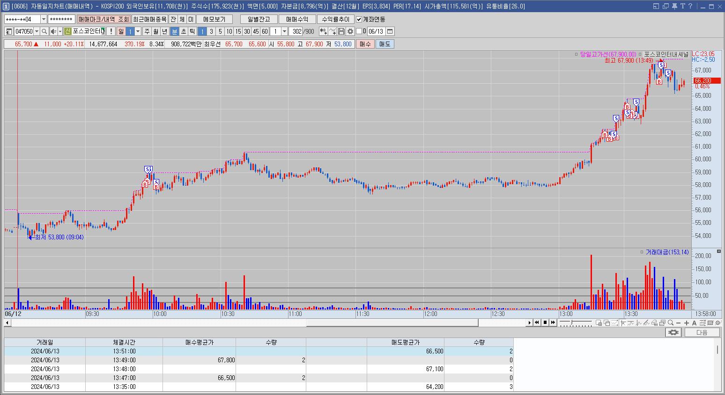Toggle the D checkbox next to the date
The image size is (725, 395).
click(359, 31)
